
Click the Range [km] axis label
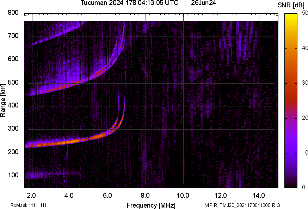click(3, 101)
